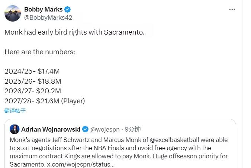Open Adrian Wojnarowski name in quoted tweet

[x=50, y=129]
